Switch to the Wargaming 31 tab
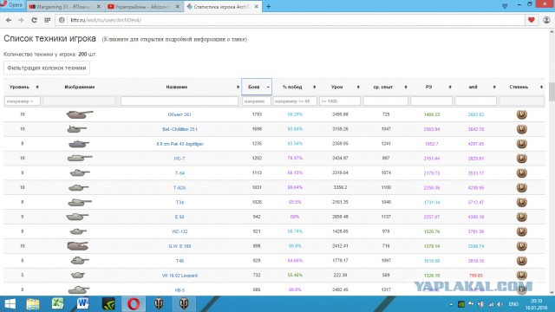Viewport: 555px width, 312px height. tap(66, 7)
